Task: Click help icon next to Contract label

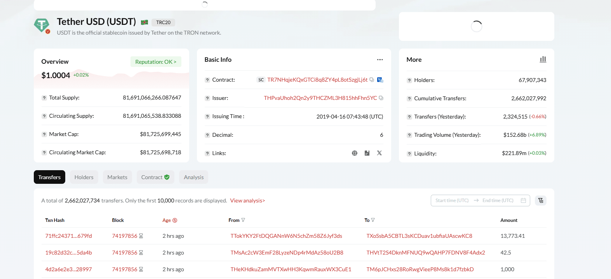Action: (207, 80)
